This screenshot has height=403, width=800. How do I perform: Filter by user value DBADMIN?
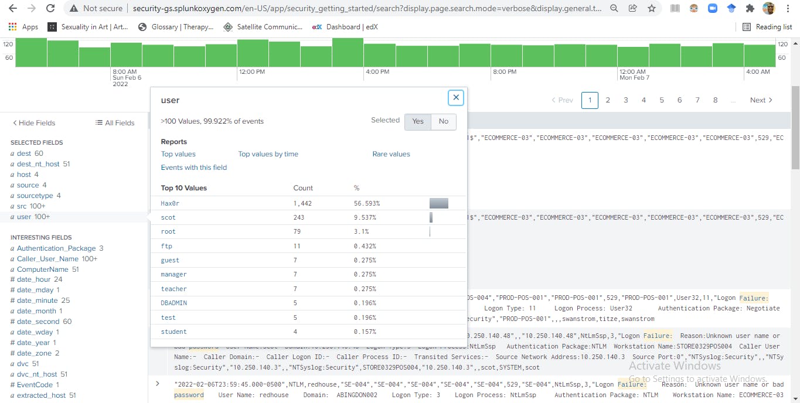pos(174,303)
